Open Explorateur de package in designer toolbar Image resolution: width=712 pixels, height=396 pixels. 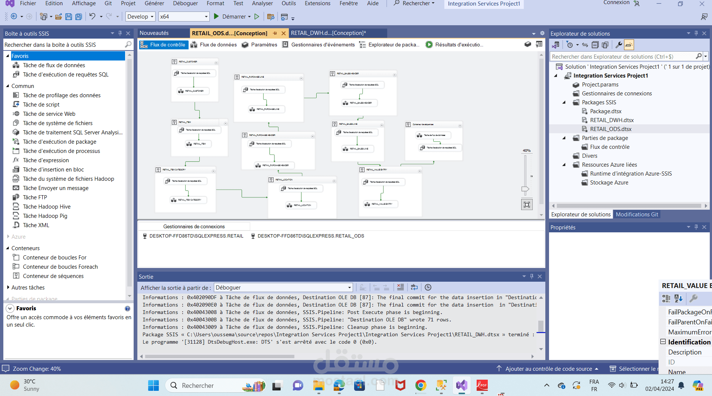(x=389, y=45)
